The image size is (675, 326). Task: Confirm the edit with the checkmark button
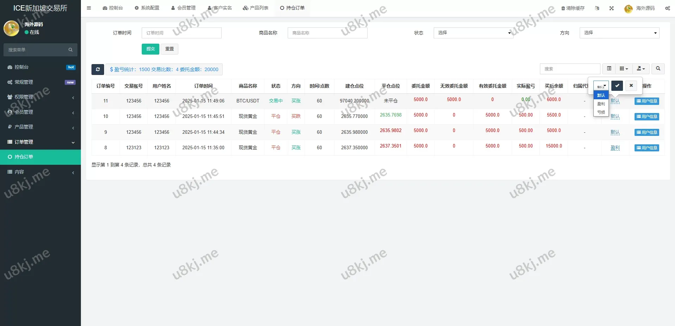617,86
